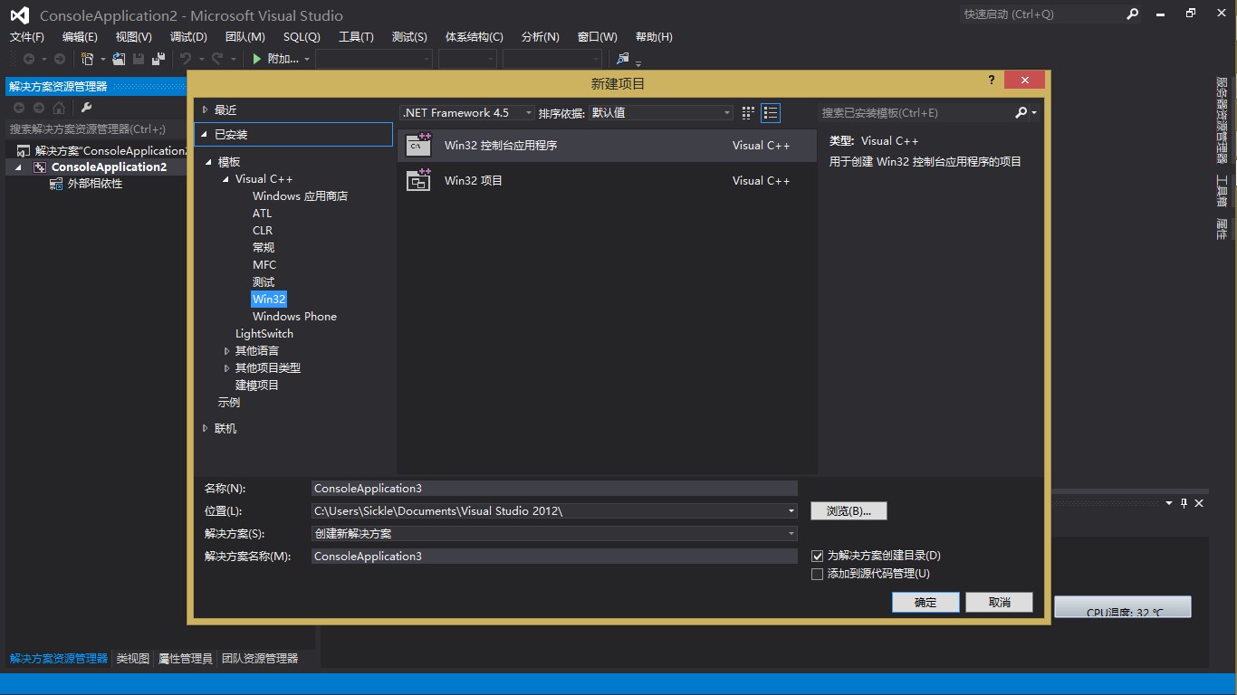Click the 浏览(B)... button
The image size is (1237, 695).
point(849,511)
